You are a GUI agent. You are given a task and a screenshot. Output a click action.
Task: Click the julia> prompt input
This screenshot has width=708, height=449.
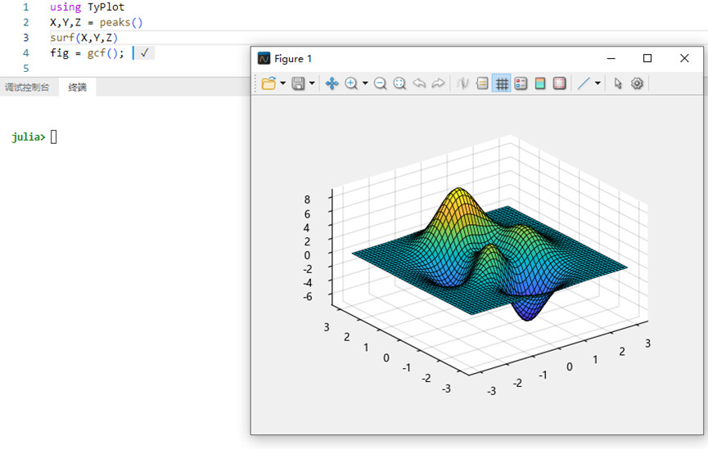(x=53, y=137)
